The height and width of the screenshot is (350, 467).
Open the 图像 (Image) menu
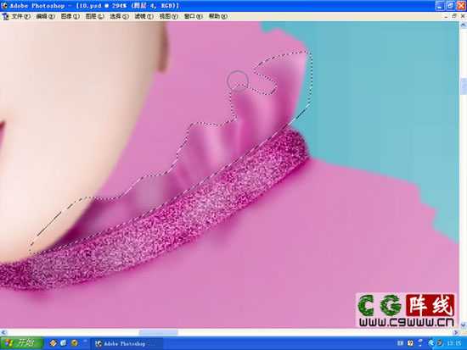point(70,16)
